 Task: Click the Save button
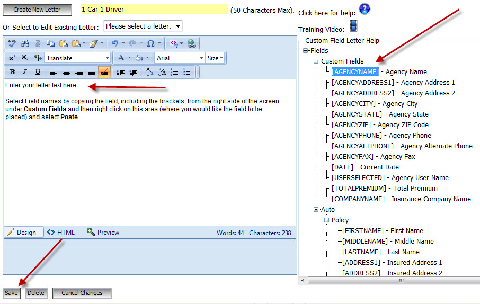click(x=11, y=293)
